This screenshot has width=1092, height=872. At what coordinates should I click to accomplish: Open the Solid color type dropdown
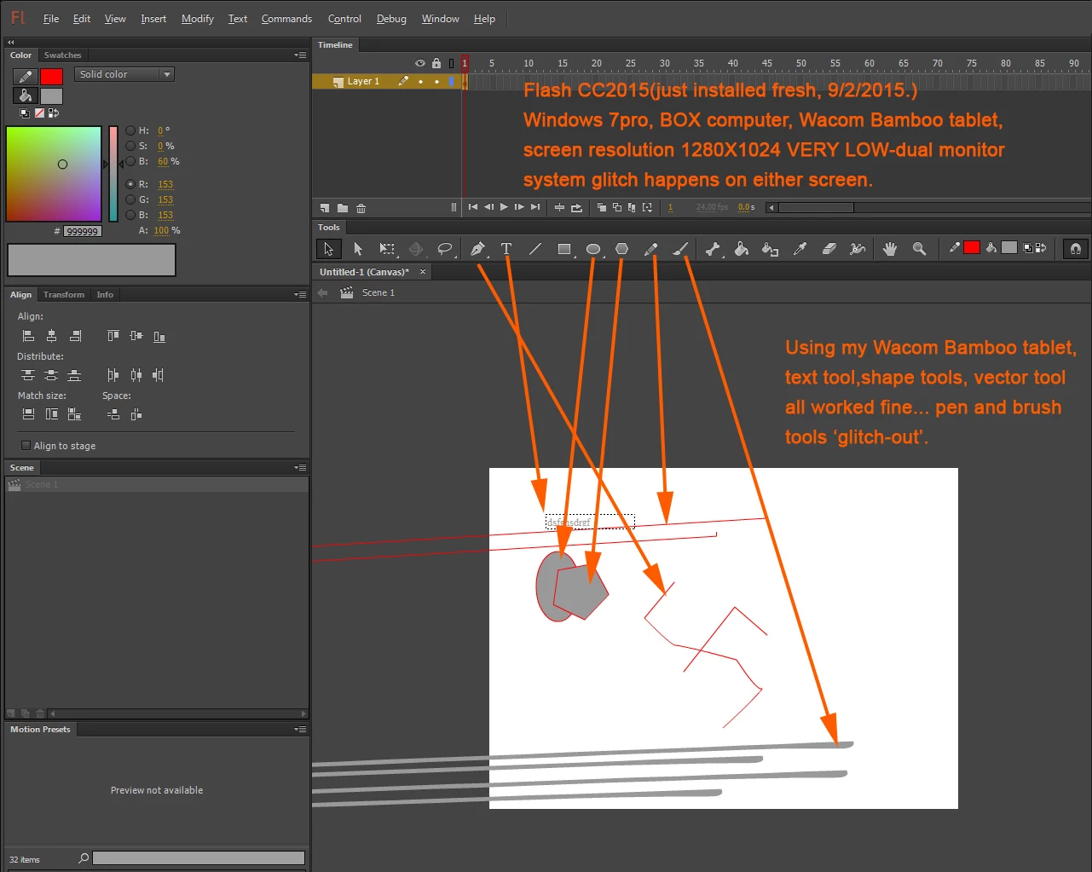click(124, 74)
